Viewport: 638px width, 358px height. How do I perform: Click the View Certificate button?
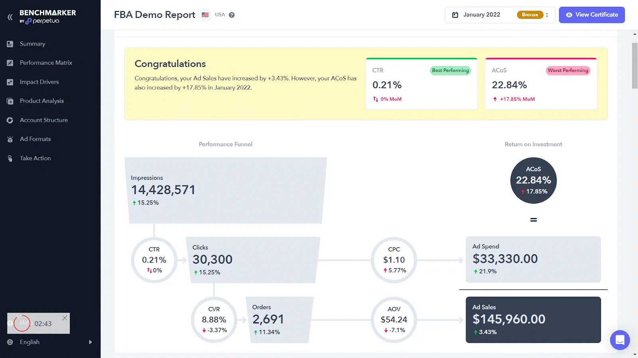tap(592, 15)
